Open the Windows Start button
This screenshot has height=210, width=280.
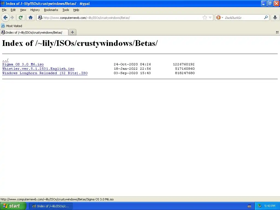pyautogui.click(x=13, y=206)
